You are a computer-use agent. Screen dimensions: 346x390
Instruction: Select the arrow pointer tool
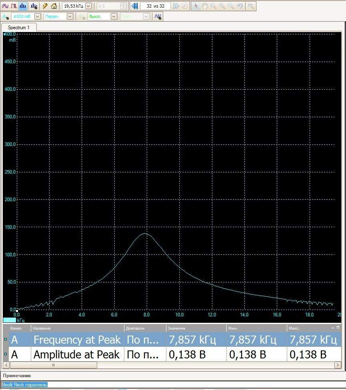(x=196, y=6)
